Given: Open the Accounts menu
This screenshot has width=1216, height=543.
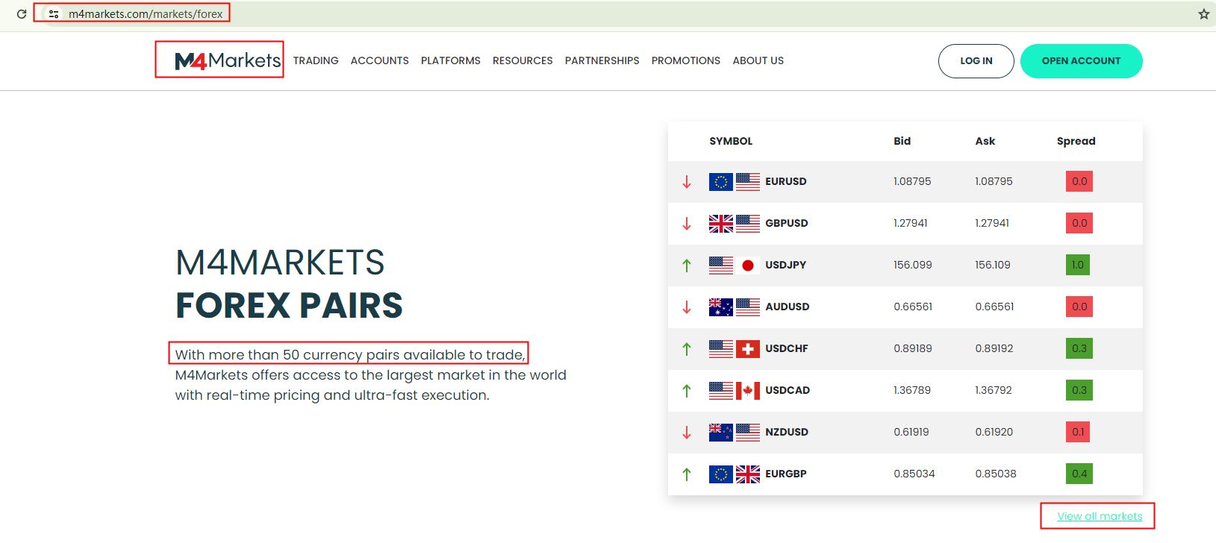Looking at the screenshot, I should point(380,60).
